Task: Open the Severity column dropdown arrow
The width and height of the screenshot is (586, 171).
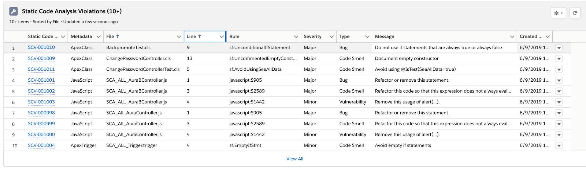Action: pyautogui.click(x=331, y=36)
